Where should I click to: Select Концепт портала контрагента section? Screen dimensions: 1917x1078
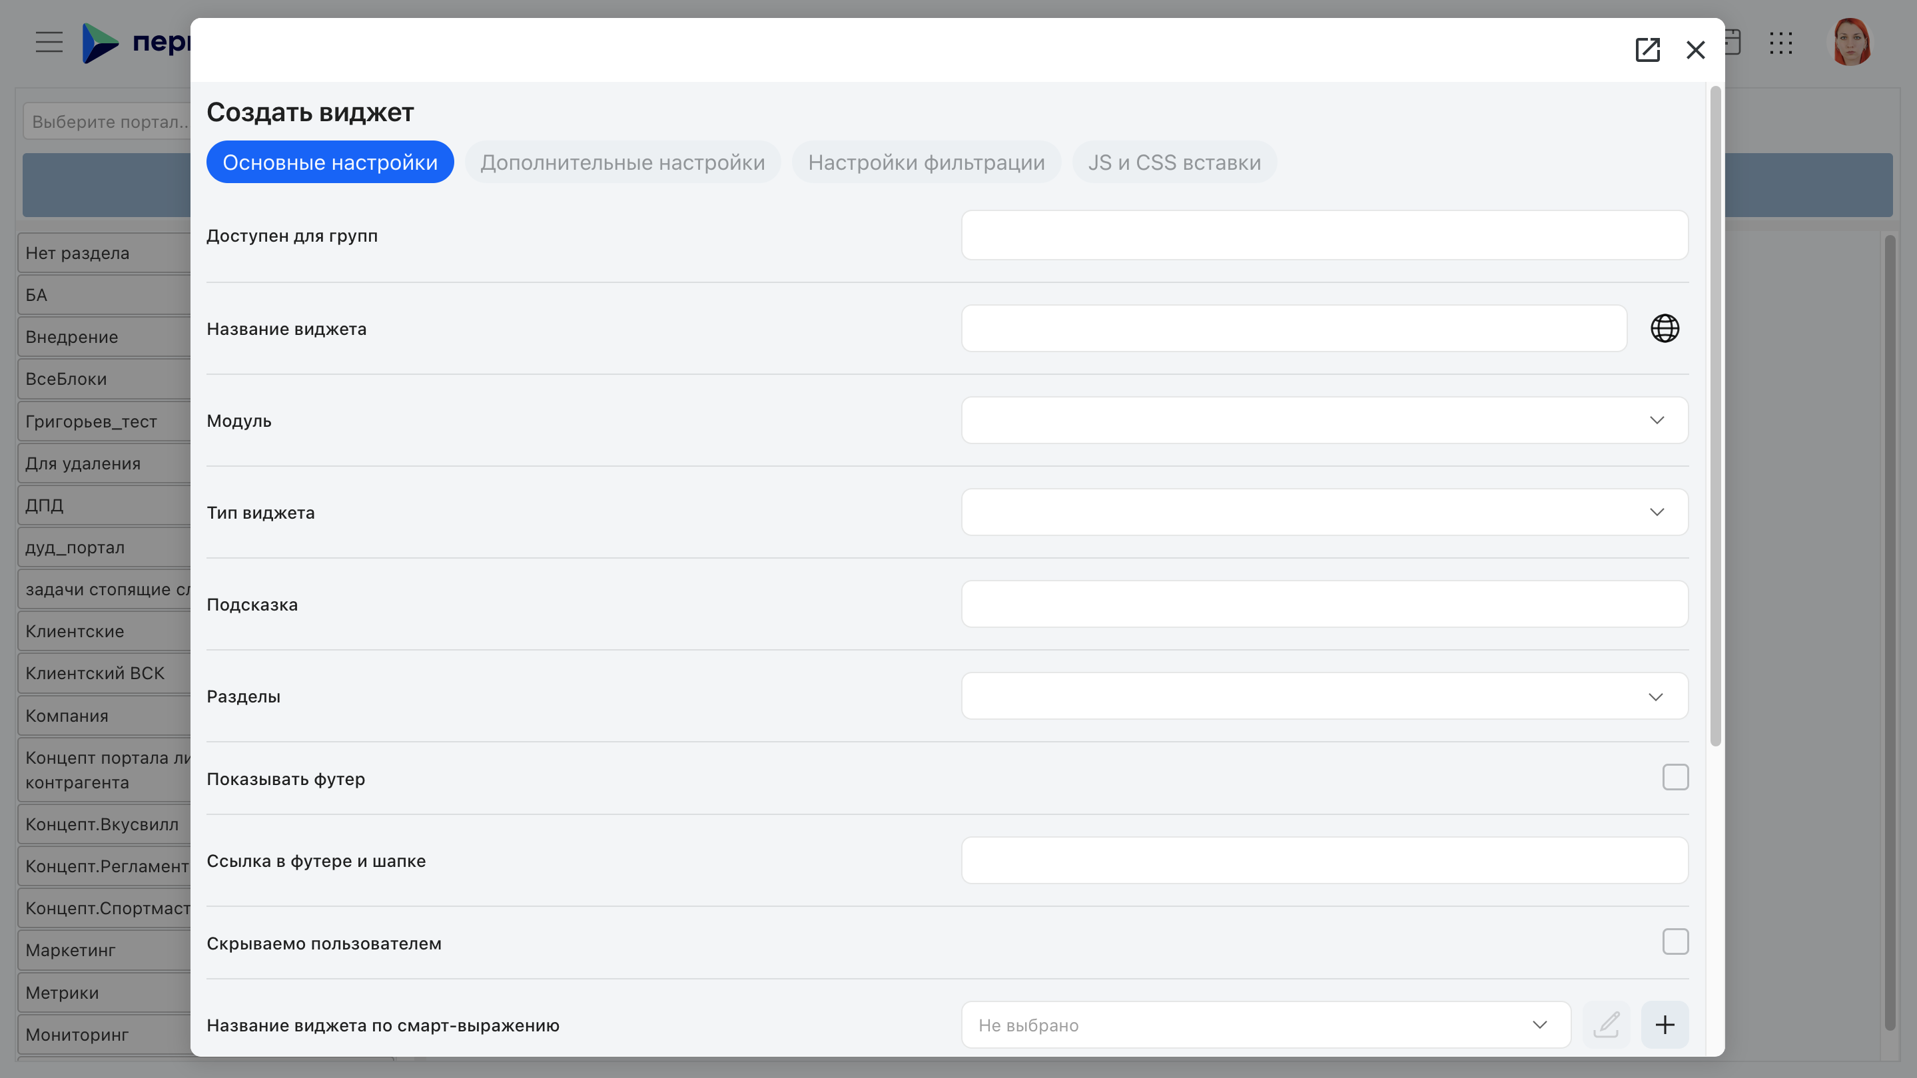104,770
